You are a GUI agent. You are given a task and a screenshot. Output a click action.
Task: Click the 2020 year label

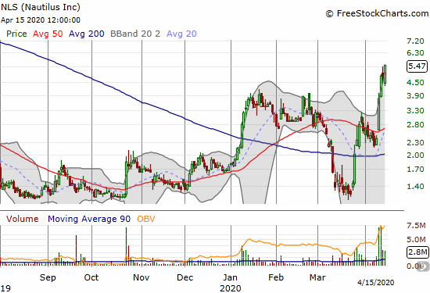[231, 288]
